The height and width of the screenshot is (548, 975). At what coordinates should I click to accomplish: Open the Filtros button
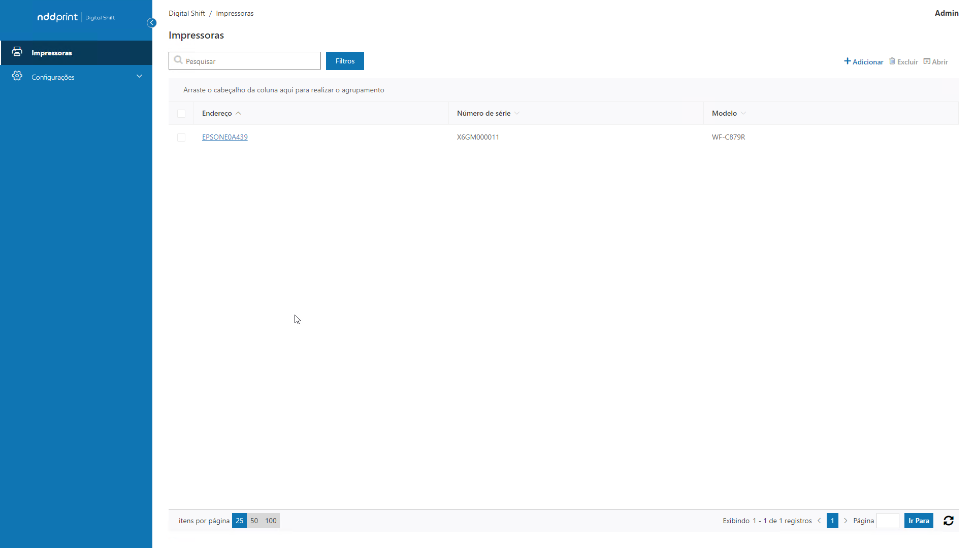[345, 61]
